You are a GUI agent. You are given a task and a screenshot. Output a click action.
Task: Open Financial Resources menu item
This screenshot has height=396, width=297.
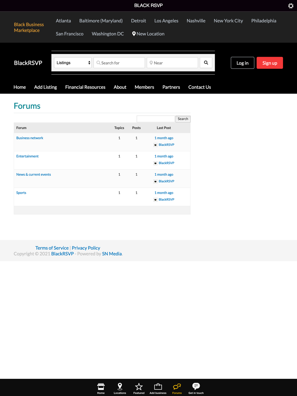pyautogui.click(x=85, y=87)
